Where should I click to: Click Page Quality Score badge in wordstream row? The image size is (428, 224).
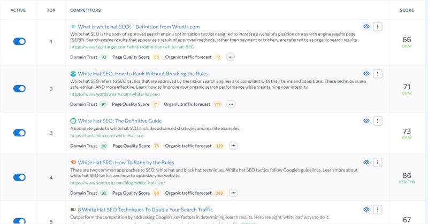156,104
